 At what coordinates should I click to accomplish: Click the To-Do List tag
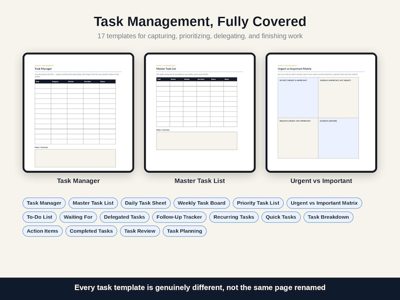coord(39,217)
